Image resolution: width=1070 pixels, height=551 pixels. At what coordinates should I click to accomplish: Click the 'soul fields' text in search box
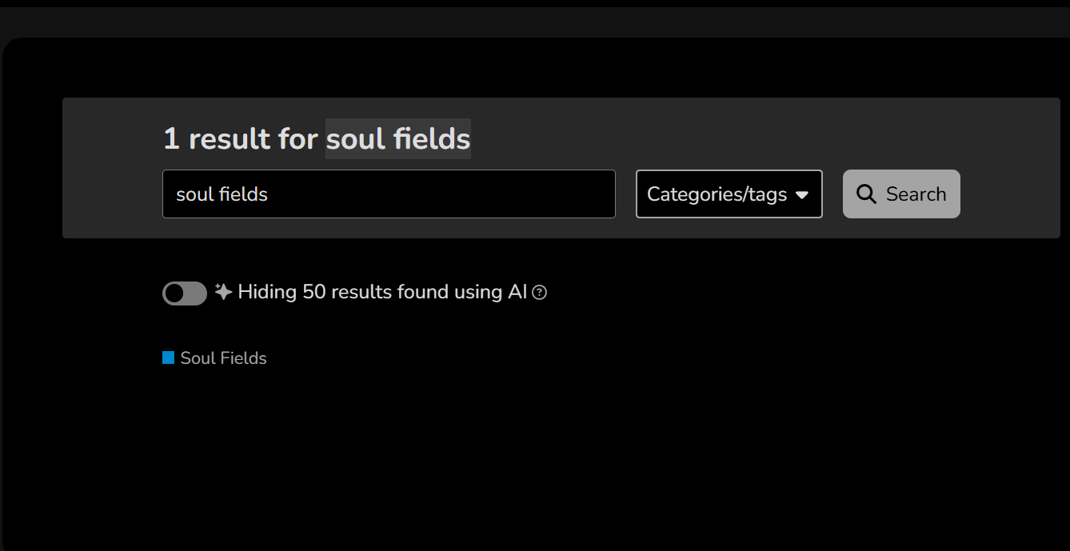pyautogui.click(x=222, y=194)
